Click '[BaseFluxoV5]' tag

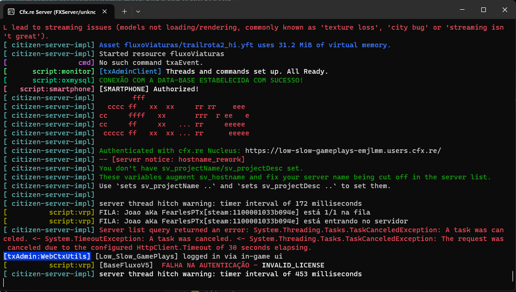(x=126, y=265)
